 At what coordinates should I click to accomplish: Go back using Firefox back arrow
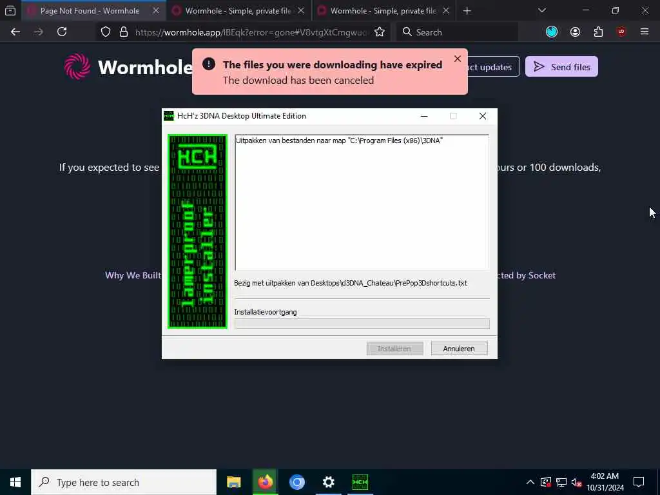[15, 32]
